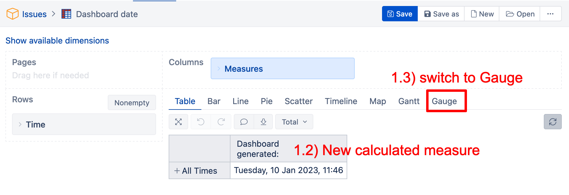Click Show available dimensions link

tap(57, 40)
